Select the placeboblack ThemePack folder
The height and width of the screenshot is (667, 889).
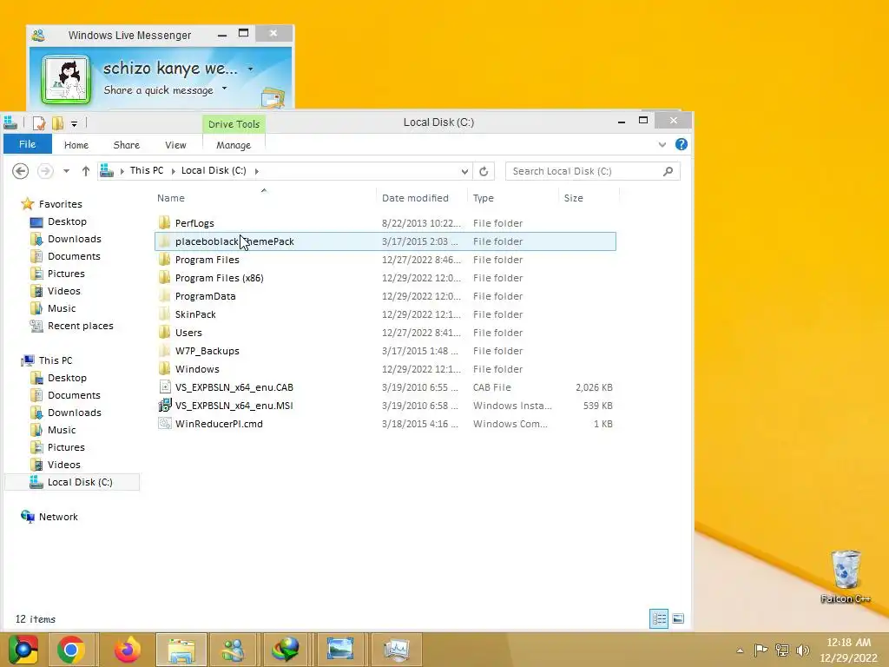tap(385, 241)
